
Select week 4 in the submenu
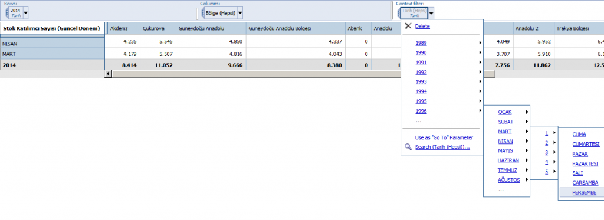coord(547,162)
